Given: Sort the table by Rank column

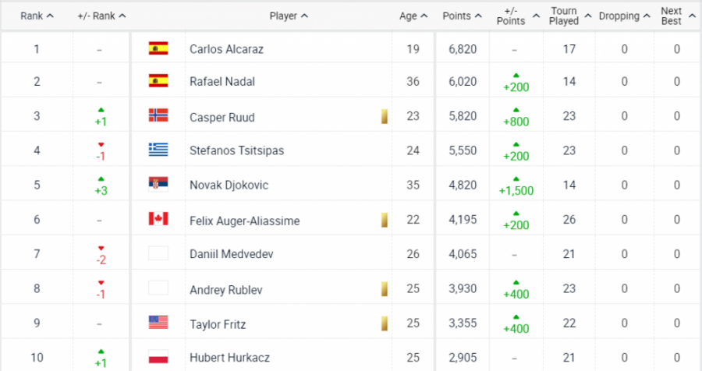Looking at the screenshot, I should (x=37, y=16).
